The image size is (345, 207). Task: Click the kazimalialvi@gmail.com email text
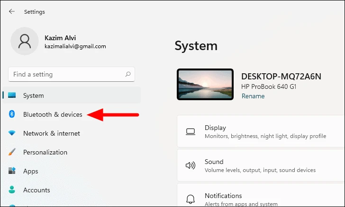point(75,46)
